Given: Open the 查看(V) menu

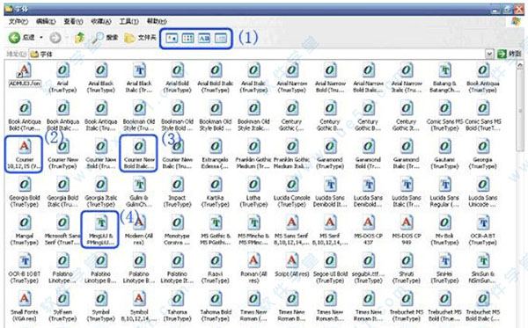Looking at the screenshot, I should pyautogui.click(x=73, y=21).
